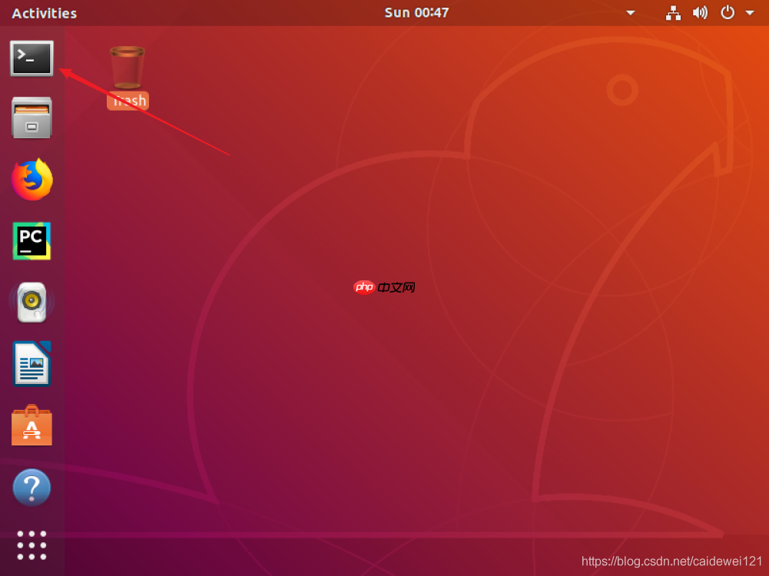
Task: Click the volume speaker icon
Action: pos(700,13)
